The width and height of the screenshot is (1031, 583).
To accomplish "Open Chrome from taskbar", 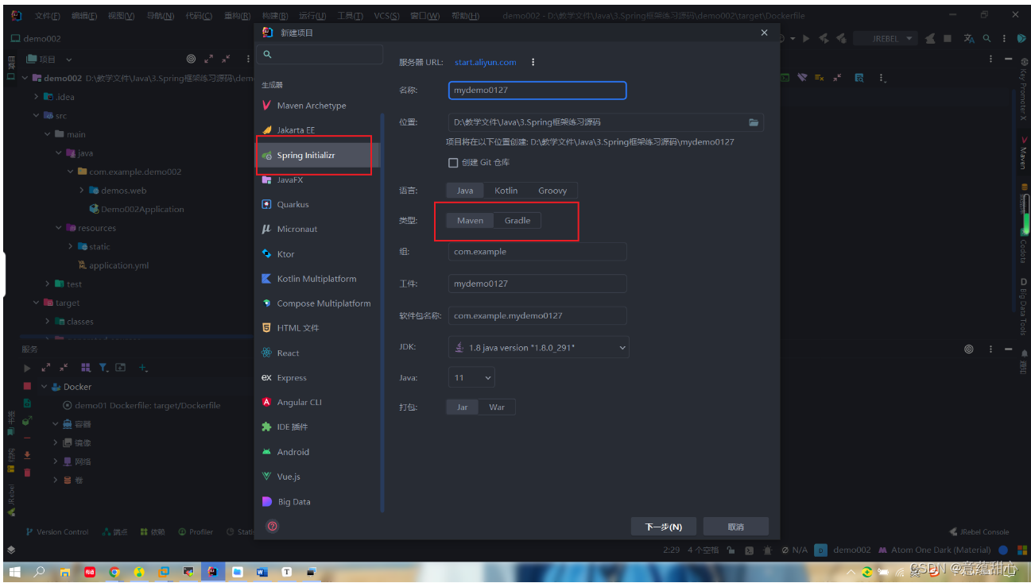I will tap(114, 572).
